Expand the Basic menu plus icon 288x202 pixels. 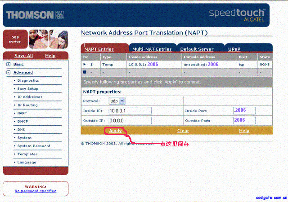[8, 64]
